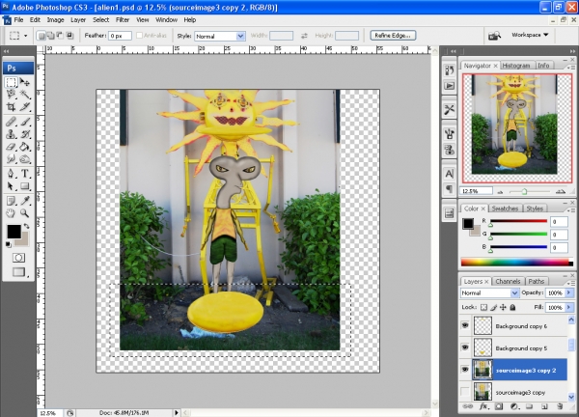Select the Eraser tool
The width and height of the screenshot is (579, 417).
(11, 147)
